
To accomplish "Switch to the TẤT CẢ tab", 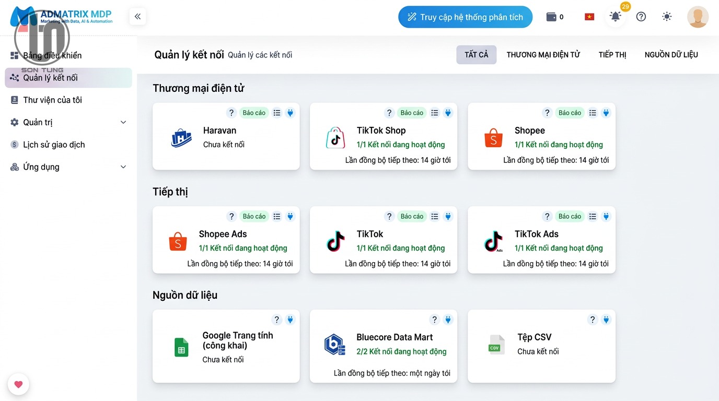I will pyautogui.click(x=477, y=55).
